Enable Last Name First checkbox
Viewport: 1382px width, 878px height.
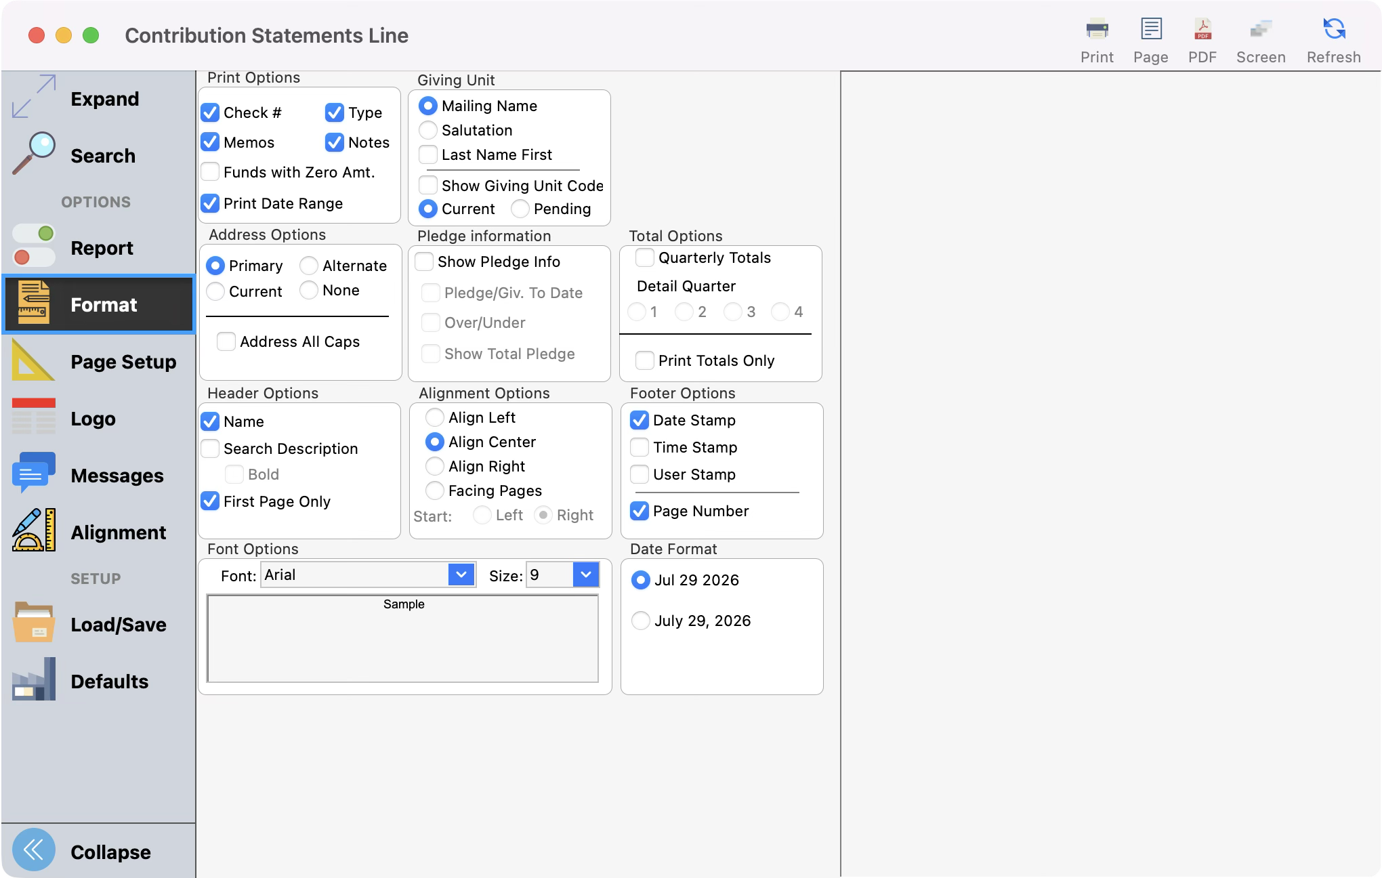(x=428, y=154)
